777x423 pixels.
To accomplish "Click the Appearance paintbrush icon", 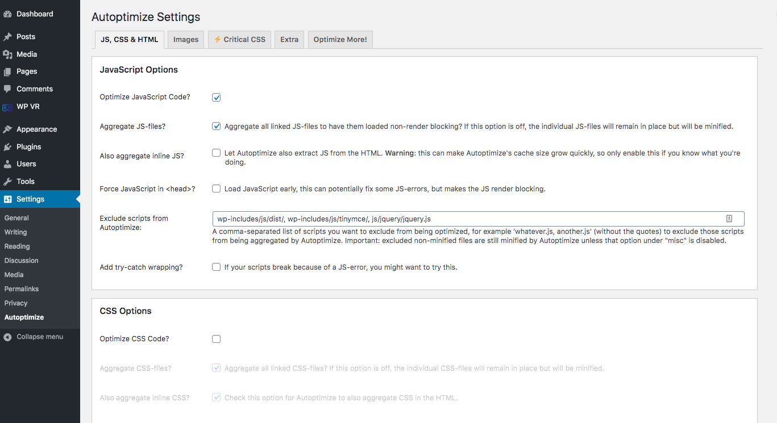I will point(7,129).
